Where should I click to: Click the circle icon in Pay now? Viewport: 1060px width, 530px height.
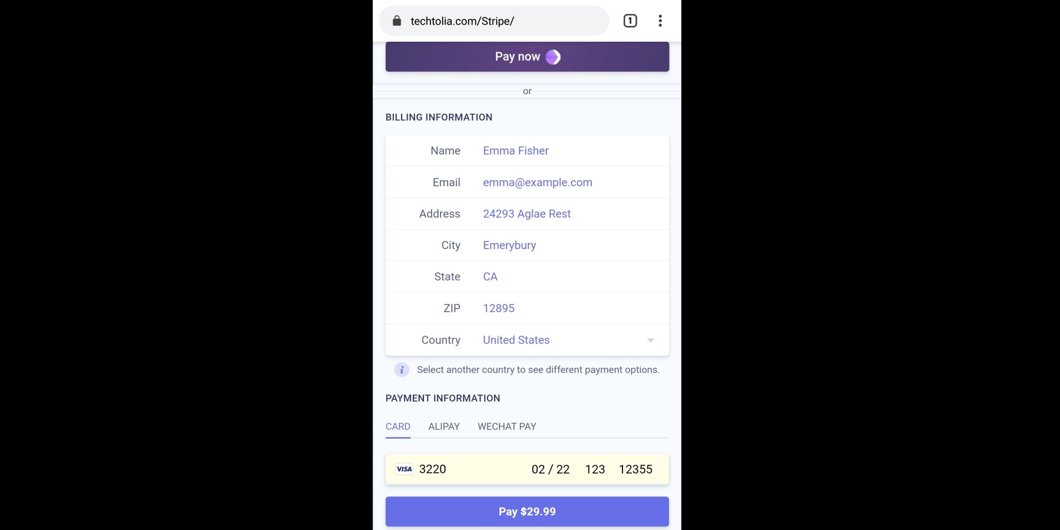pyautogui.click(x=553, y=57)
